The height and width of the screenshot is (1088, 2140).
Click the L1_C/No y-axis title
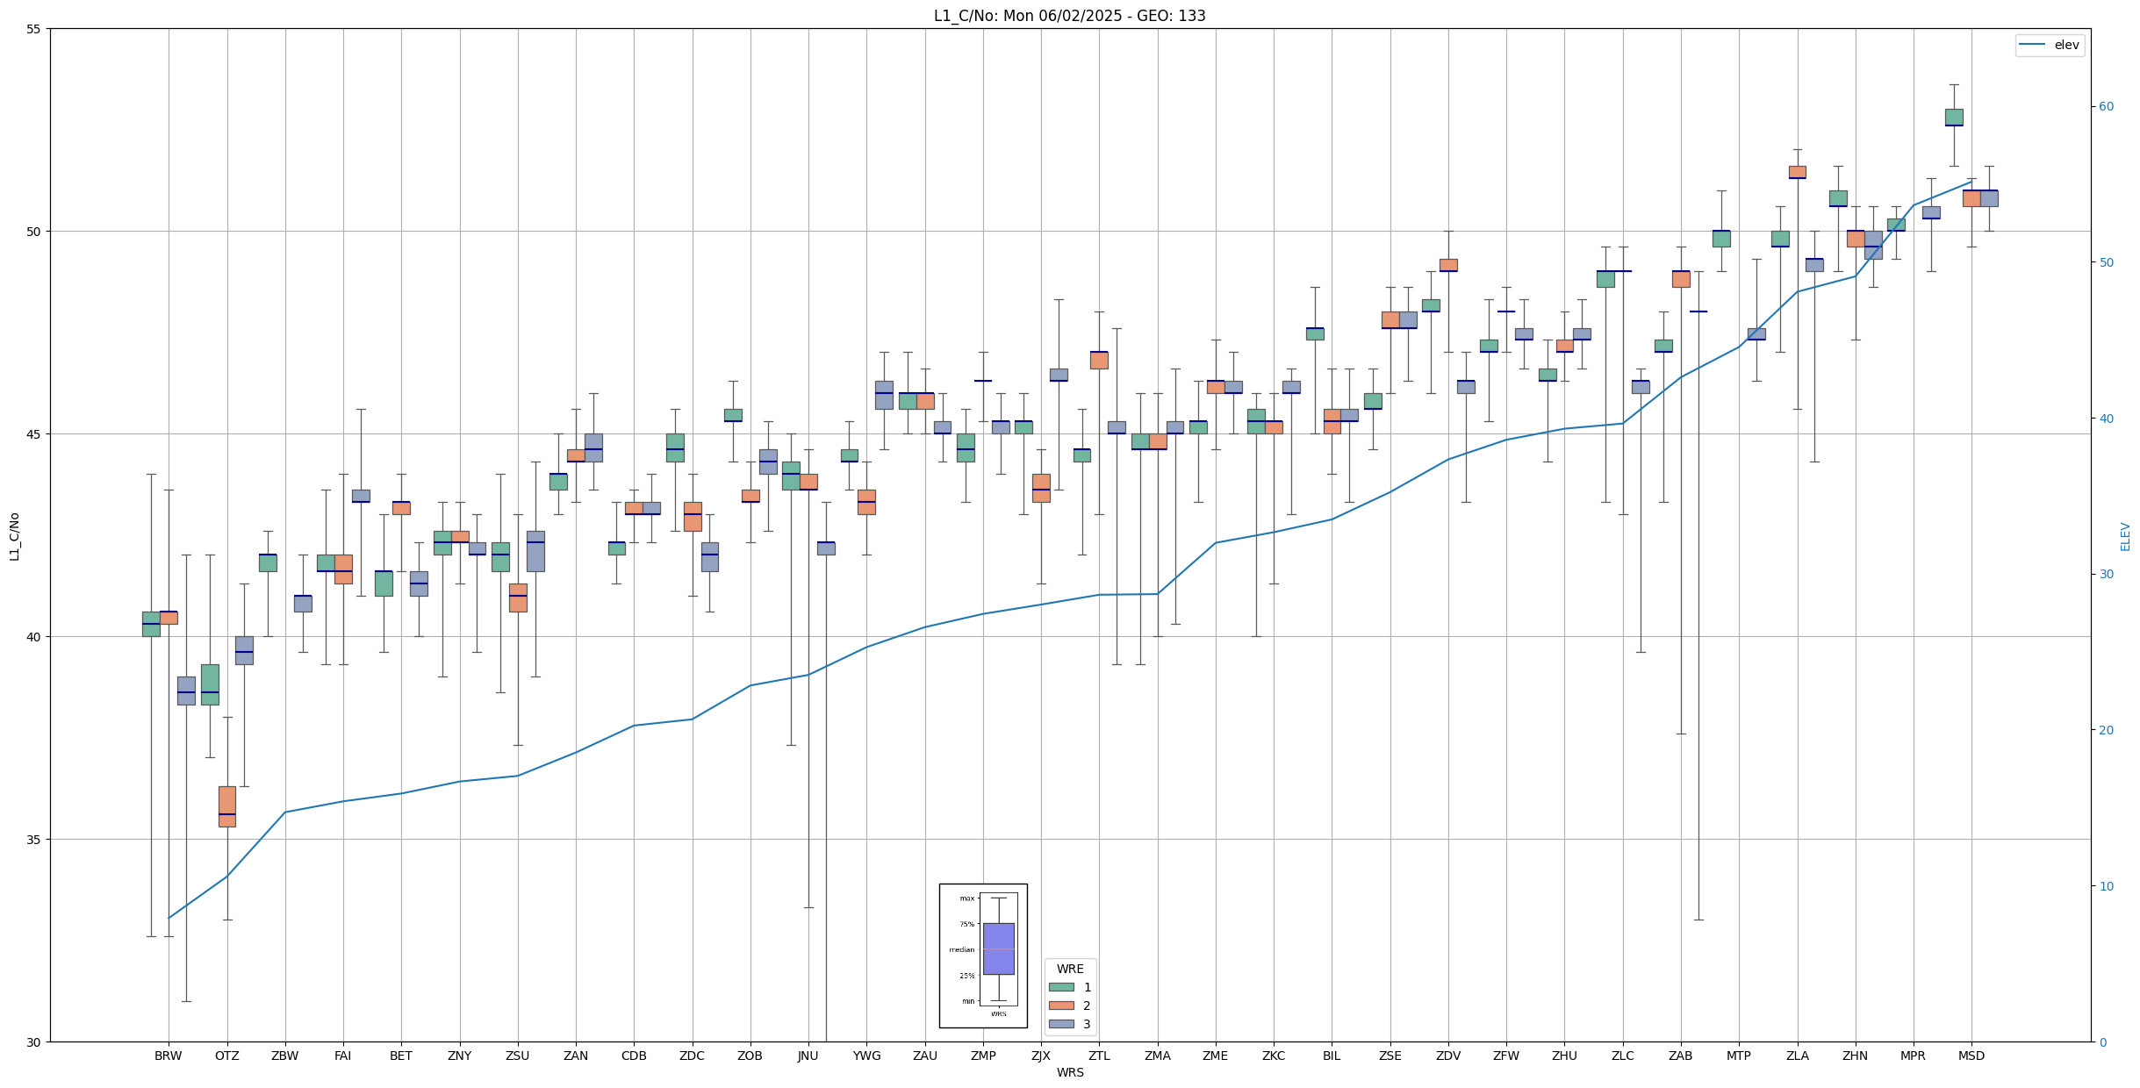click(x=14, y=536)
